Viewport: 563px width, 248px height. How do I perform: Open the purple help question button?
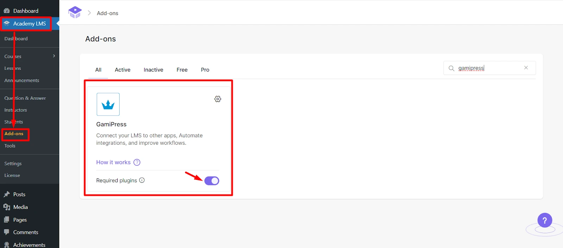tap(545, 221)
